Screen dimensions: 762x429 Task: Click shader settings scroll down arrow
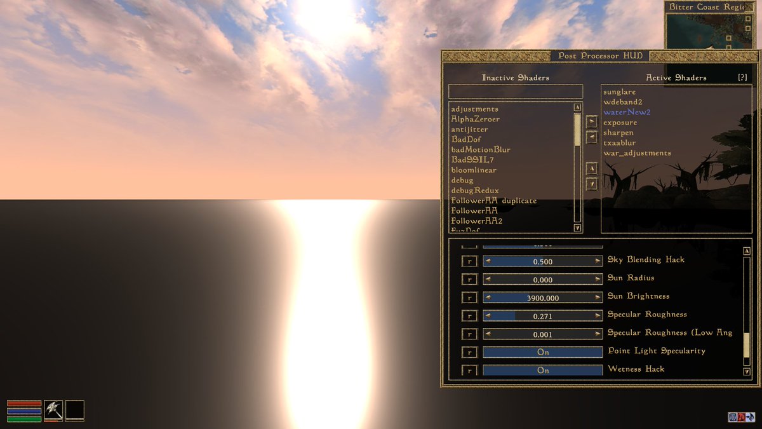pyautogui.click(x=747, y=371)
